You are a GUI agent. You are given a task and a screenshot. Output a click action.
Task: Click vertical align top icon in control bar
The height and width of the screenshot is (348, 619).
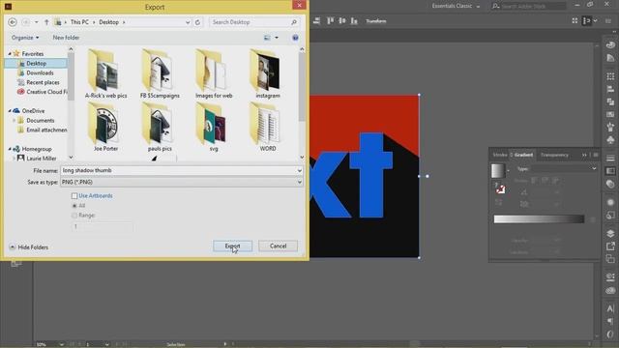coord(330,21)
